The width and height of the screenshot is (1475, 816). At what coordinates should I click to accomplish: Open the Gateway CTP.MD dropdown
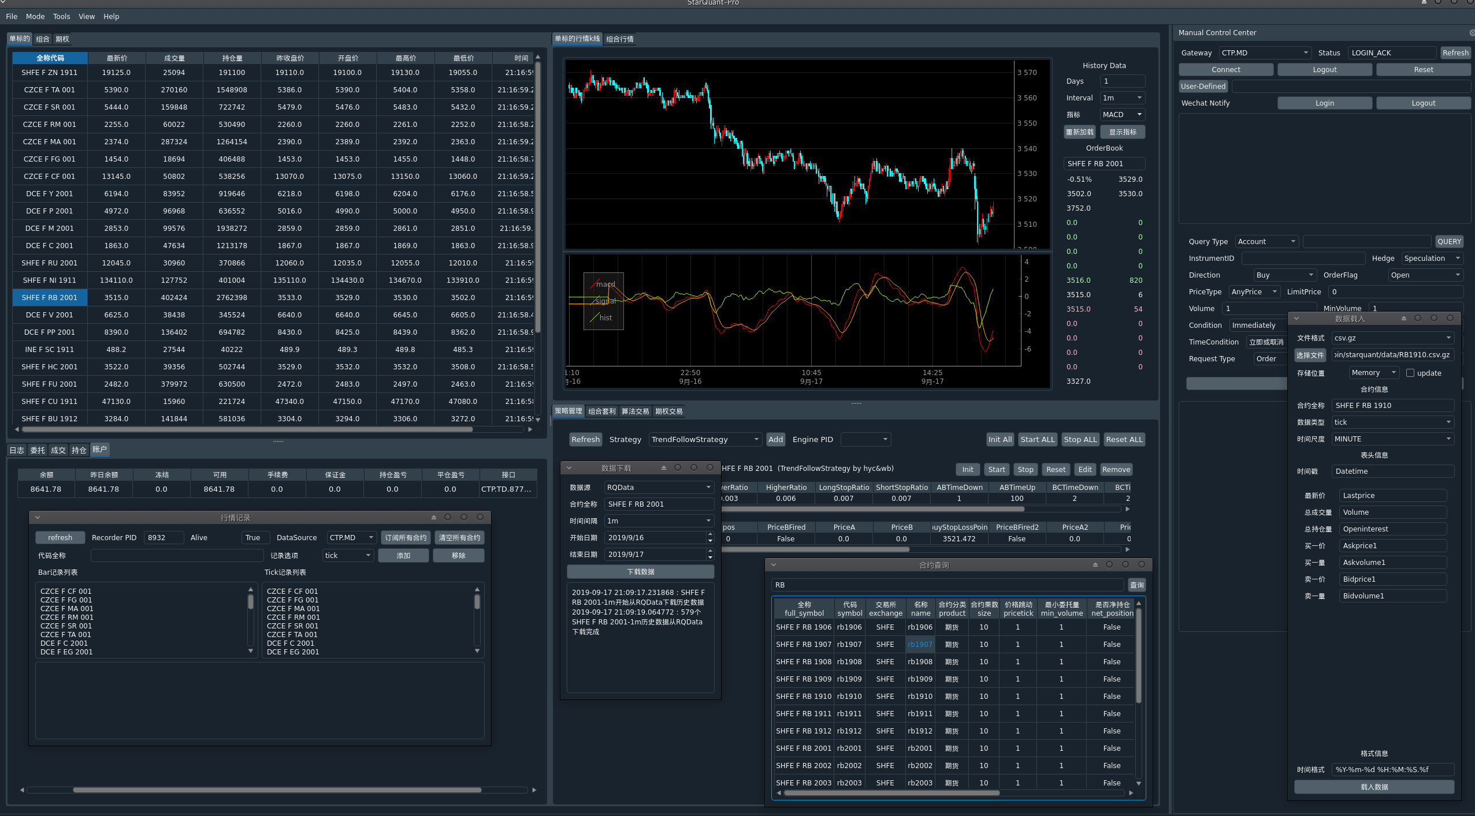pos(1264,53)
